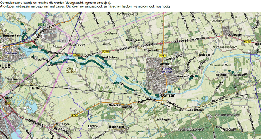Click the 'Gem. Dalfsen' municipality label
261x139 pixels.
click(x=71, y=70)
